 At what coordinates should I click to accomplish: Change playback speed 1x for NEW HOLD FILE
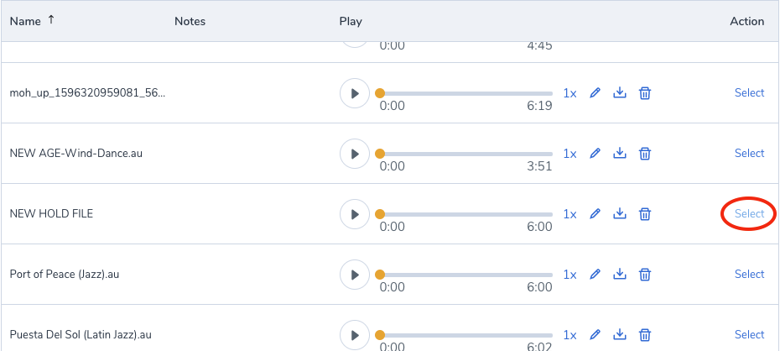pos(569,214)
